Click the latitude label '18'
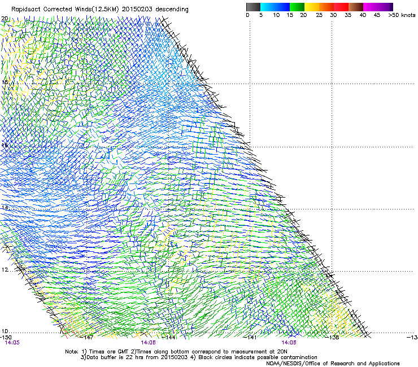 (x=5, y=82)
